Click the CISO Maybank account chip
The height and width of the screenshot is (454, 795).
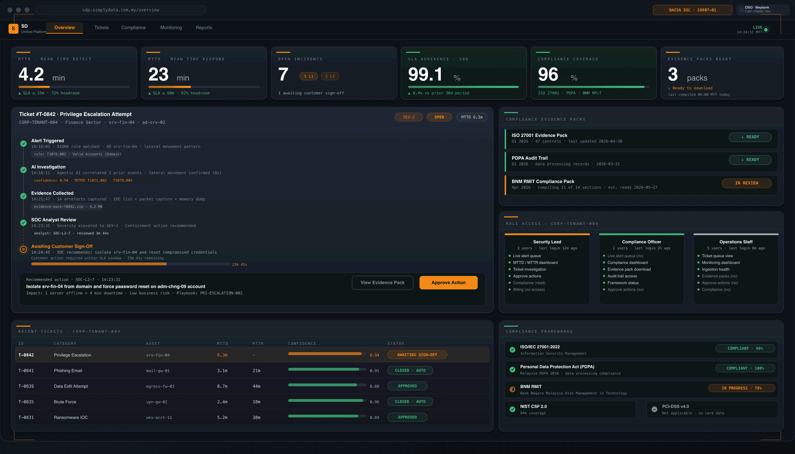pyautogui.click(x=763, y=10)
